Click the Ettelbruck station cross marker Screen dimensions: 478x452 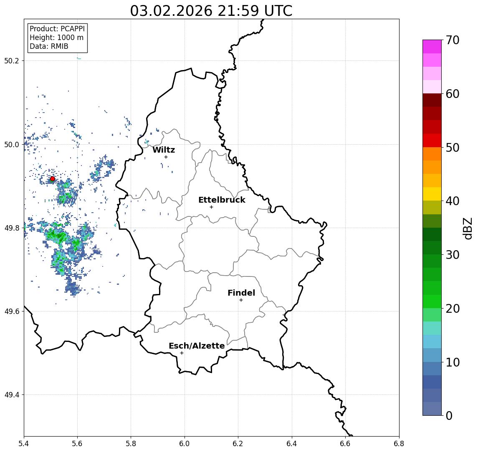211,207
